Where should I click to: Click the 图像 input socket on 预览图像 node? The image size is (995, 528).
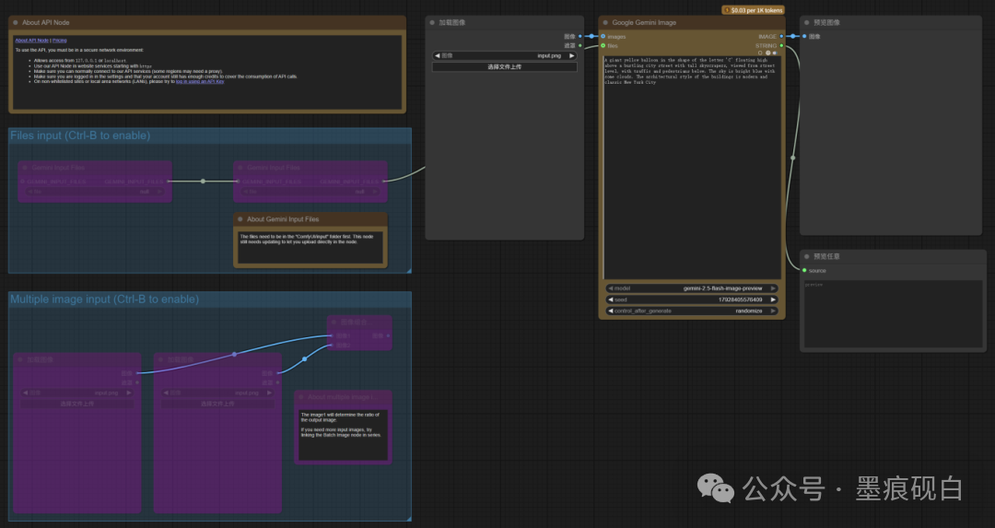pyautogui.click(x=804, y=36)
